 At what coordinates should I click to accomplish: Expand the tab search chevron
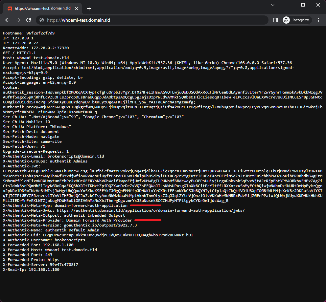(x=273, y=5)
